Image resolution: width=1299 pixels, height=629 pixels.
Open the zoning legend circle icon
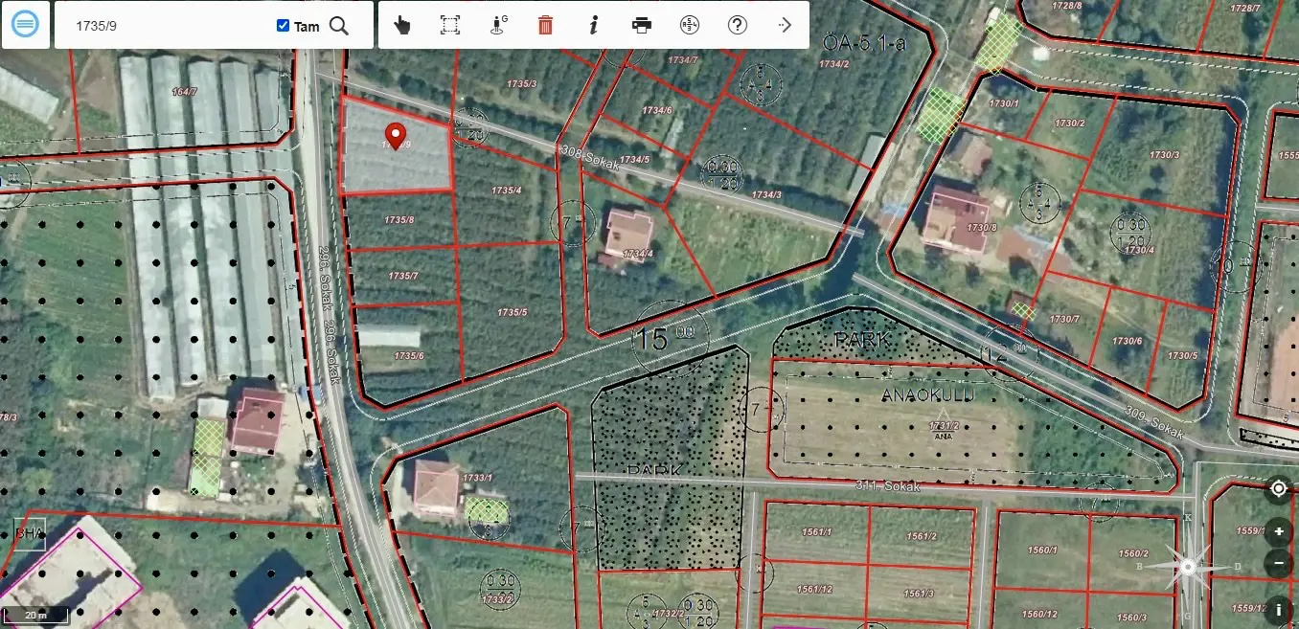coord(690,25)
